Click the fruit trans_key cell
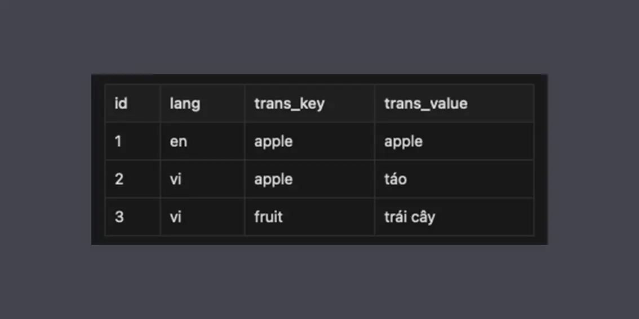Viewport: 639px width, 319px height. 310,217
